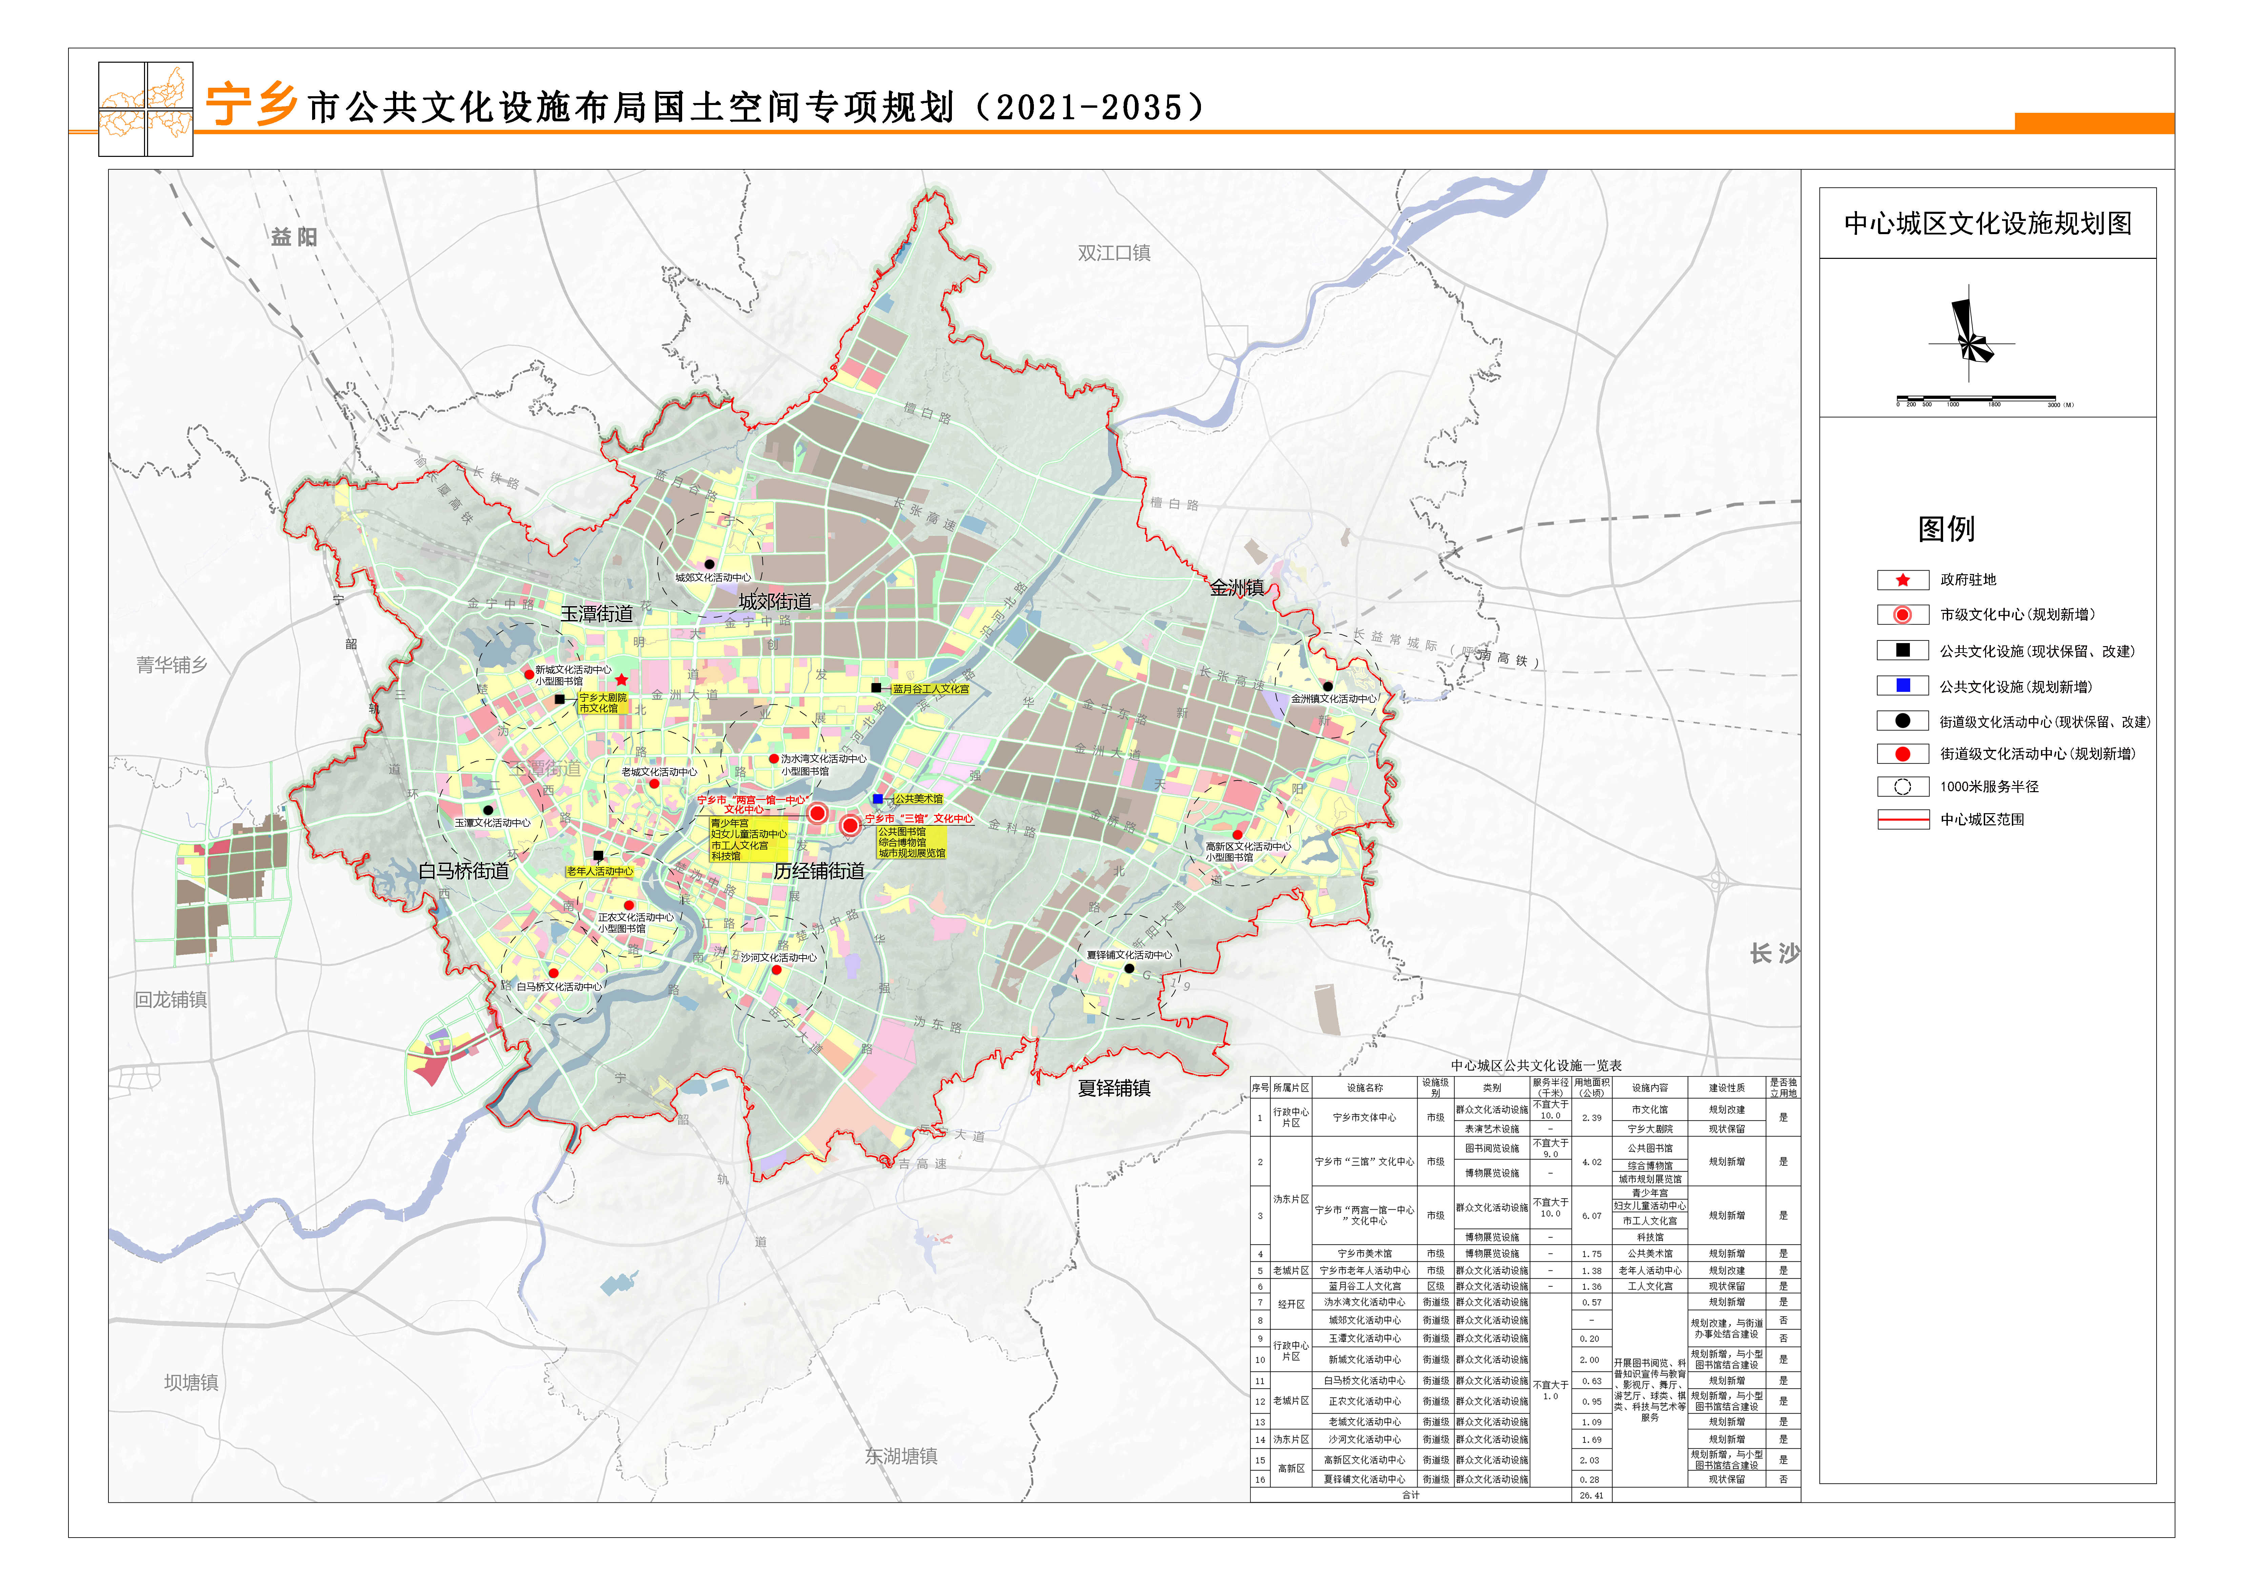Click the 宁乡大剧院 市文化馆 yellow label
This screenshot has height=1585, width=2244.
(x=603, y=704)
